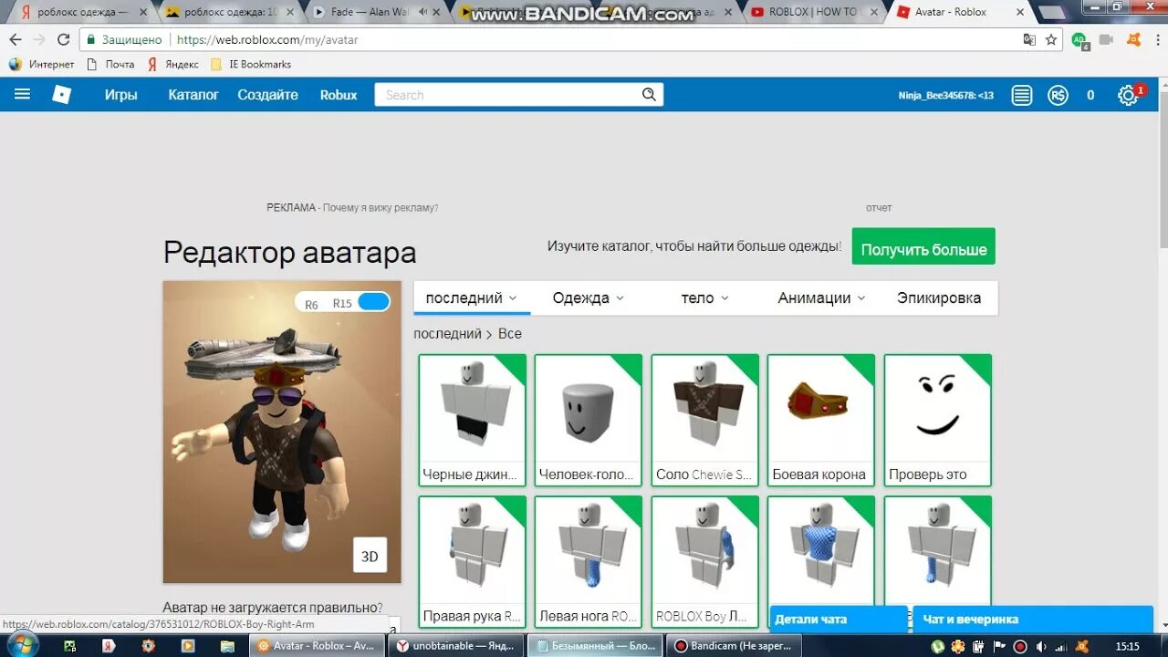Click the 'Почему я вижу рекламу?' link
1168x657 pixels.
pos(380,207)
